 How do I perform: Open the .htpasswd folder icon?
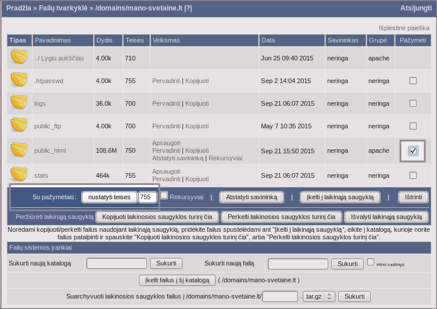[x=19, y=80]
